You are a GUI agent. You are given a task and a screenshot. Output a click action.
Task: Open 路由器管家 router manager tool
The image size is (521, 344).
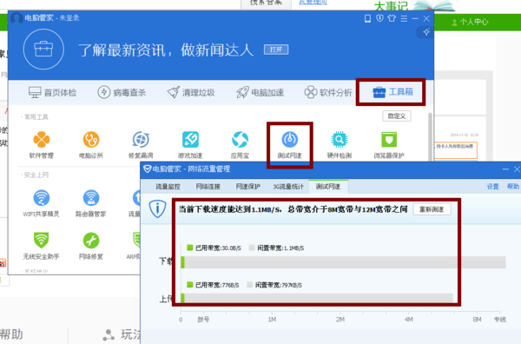(x=90, y=203)
